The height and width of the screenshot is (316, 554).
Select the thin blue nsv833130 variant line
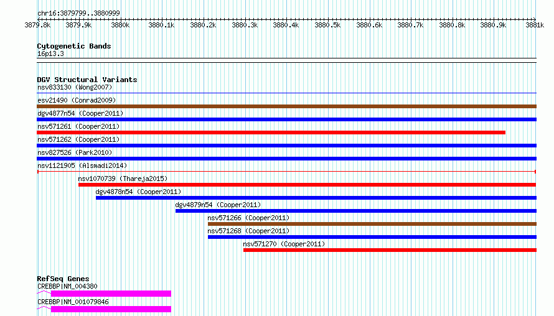pyautogui.click(x=286, y=93)
